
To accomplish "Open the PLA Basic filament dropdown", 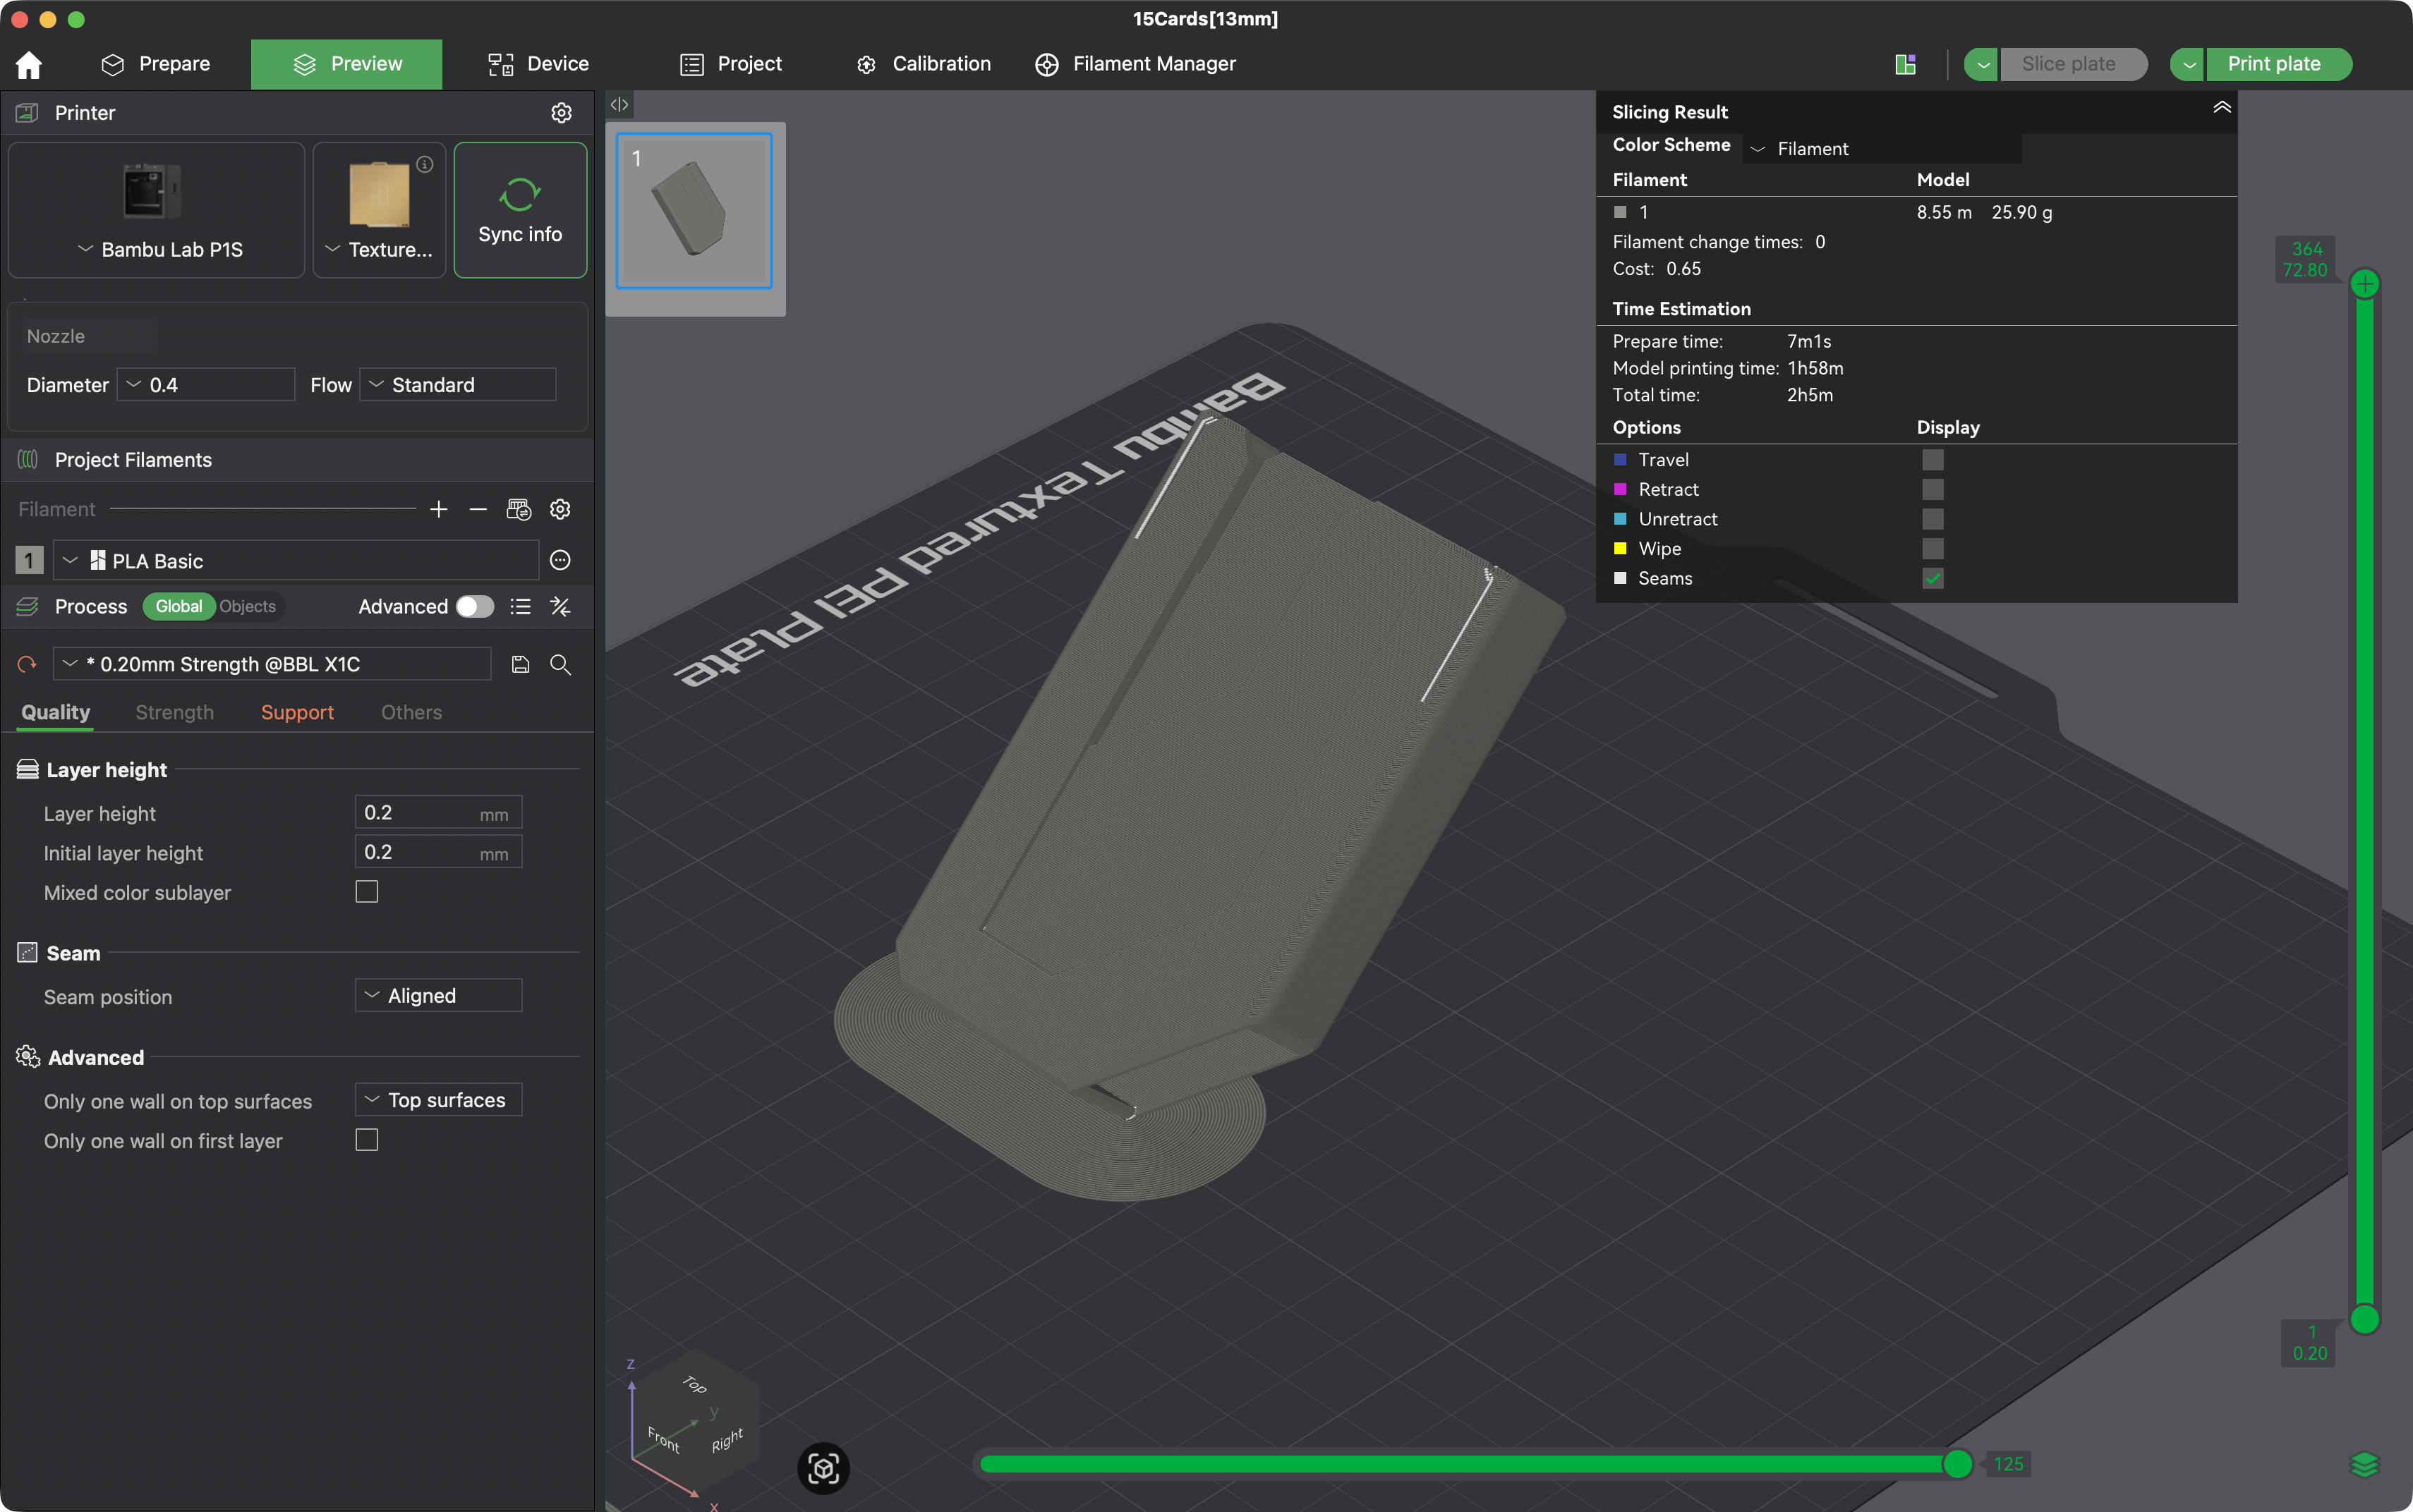I will tap(296, 560).
